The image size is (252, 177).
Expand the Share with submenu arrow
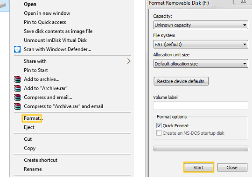pos(129,61)
